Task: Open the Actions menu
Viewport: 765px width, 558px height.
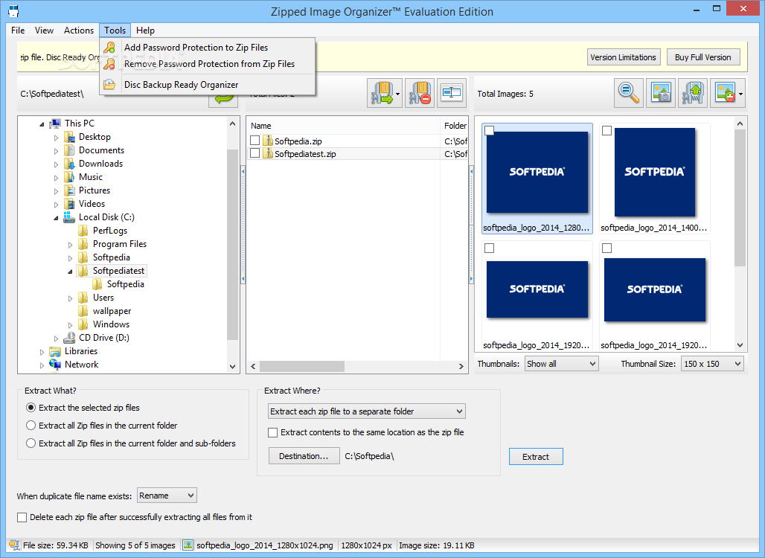Action: tap(79, 31)
